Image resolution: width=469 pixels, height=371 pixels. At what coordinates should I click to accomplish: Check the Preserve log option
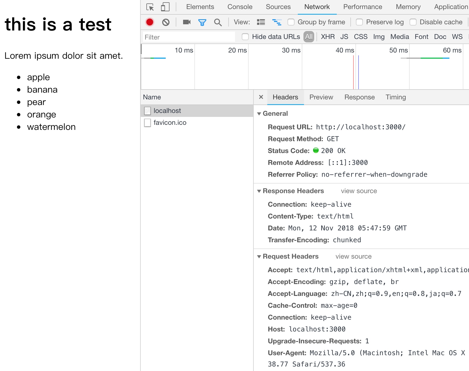point(359,22)
